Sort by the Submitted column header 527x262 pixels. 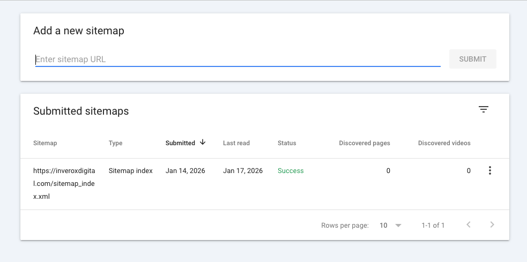tap(180, 143)
